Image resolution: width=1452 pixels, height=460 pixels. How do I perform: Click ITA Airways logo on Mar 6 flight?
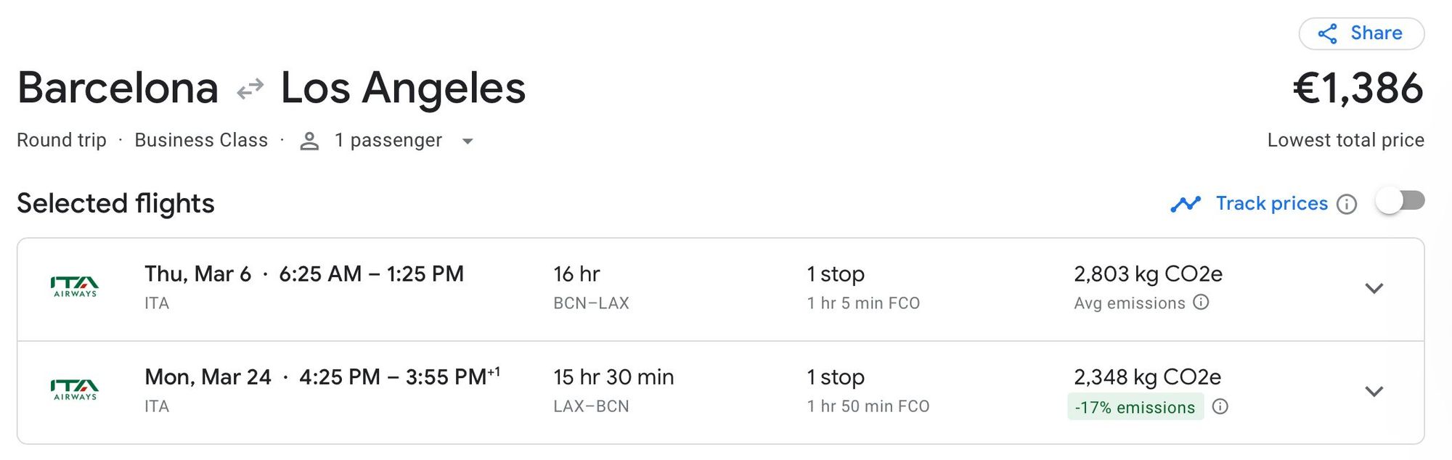[75, 287]
